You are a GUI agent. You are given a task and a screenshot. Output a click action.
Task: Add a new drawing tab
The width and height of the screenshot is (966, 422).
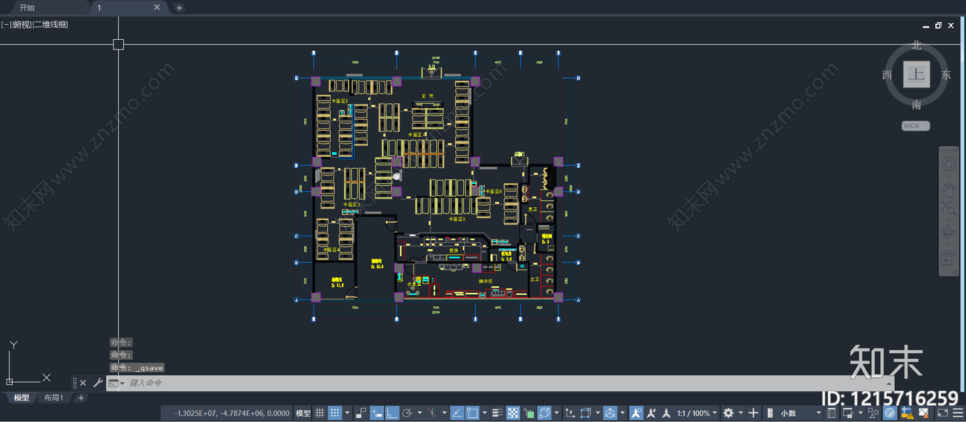coord(179,8)
